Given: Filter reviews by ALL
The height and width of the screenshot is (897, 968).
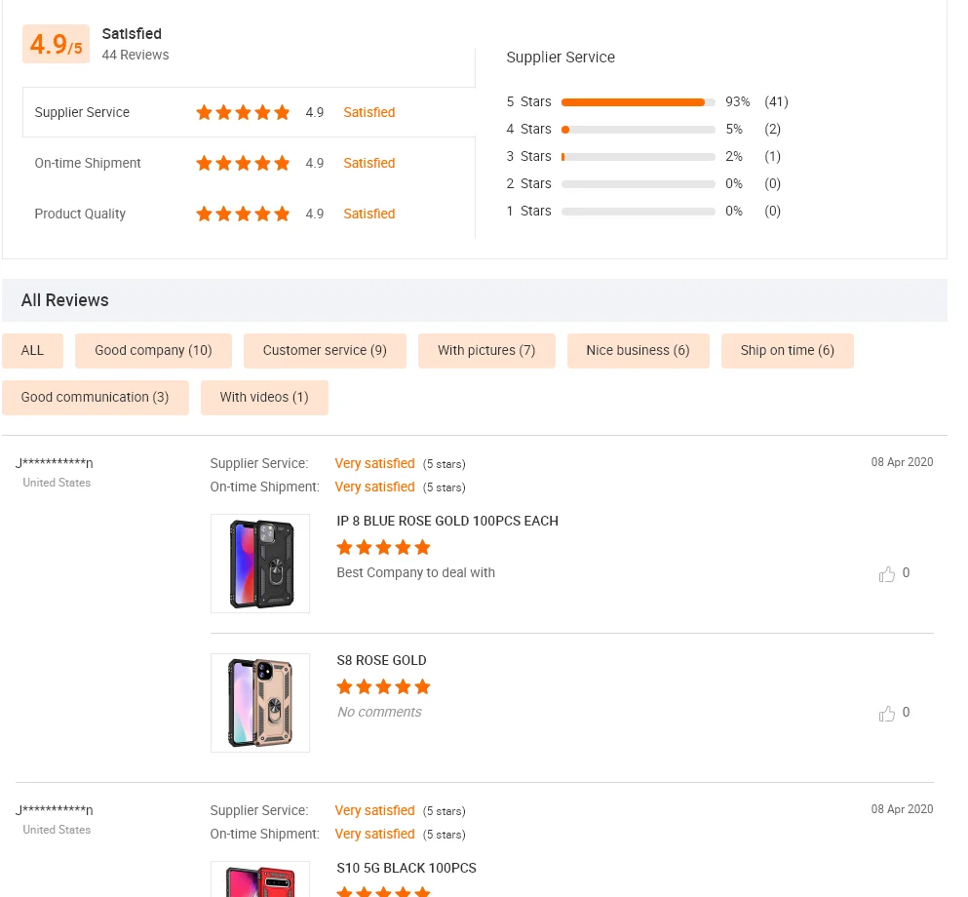Looking at the screenshot, I should point(32,351).
